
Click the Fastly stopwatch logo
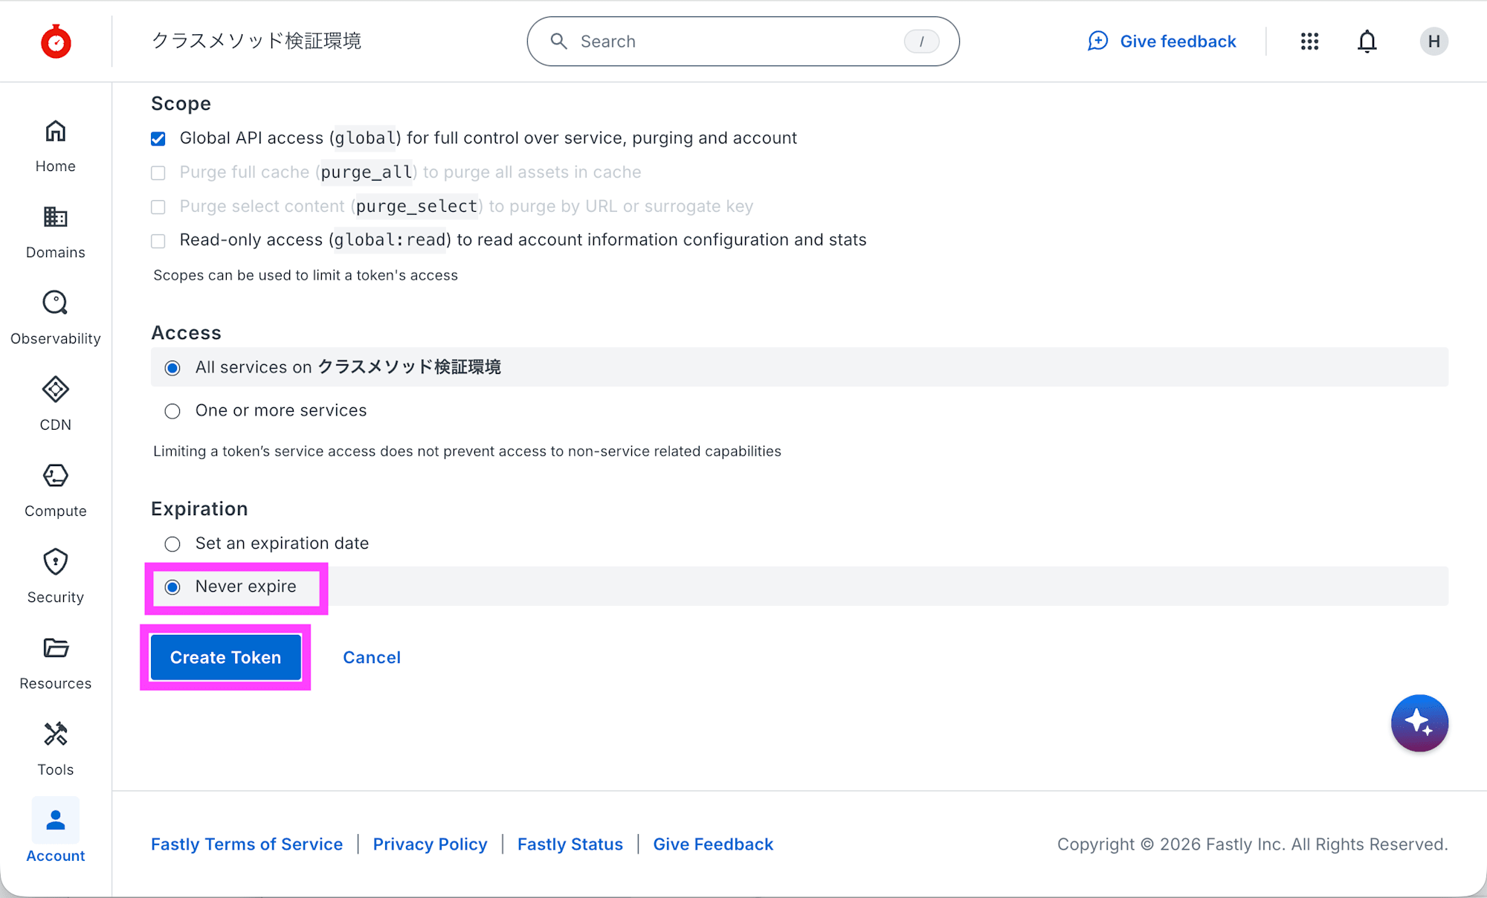click(x=56, y=42)
